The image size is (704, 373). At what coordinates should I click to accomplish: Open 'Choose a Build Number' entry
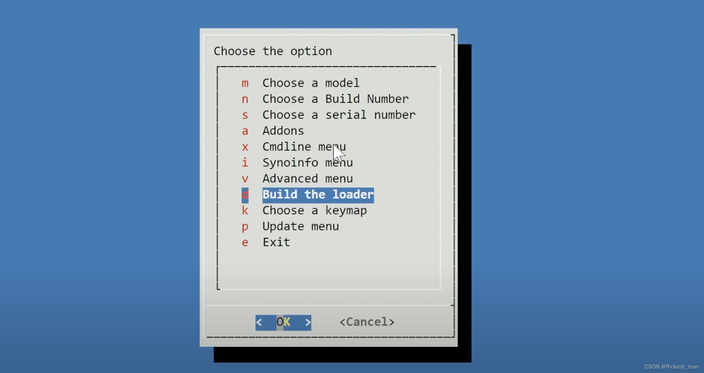tap(335, 99)
